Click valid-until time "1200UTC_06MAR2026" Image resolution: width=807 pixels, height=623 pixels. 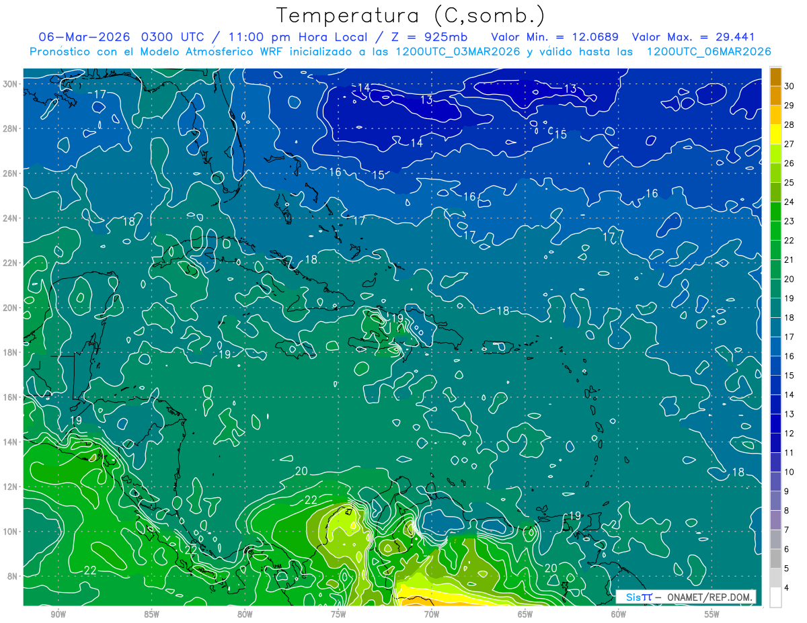pyautogui.click(x=709, y=52)
